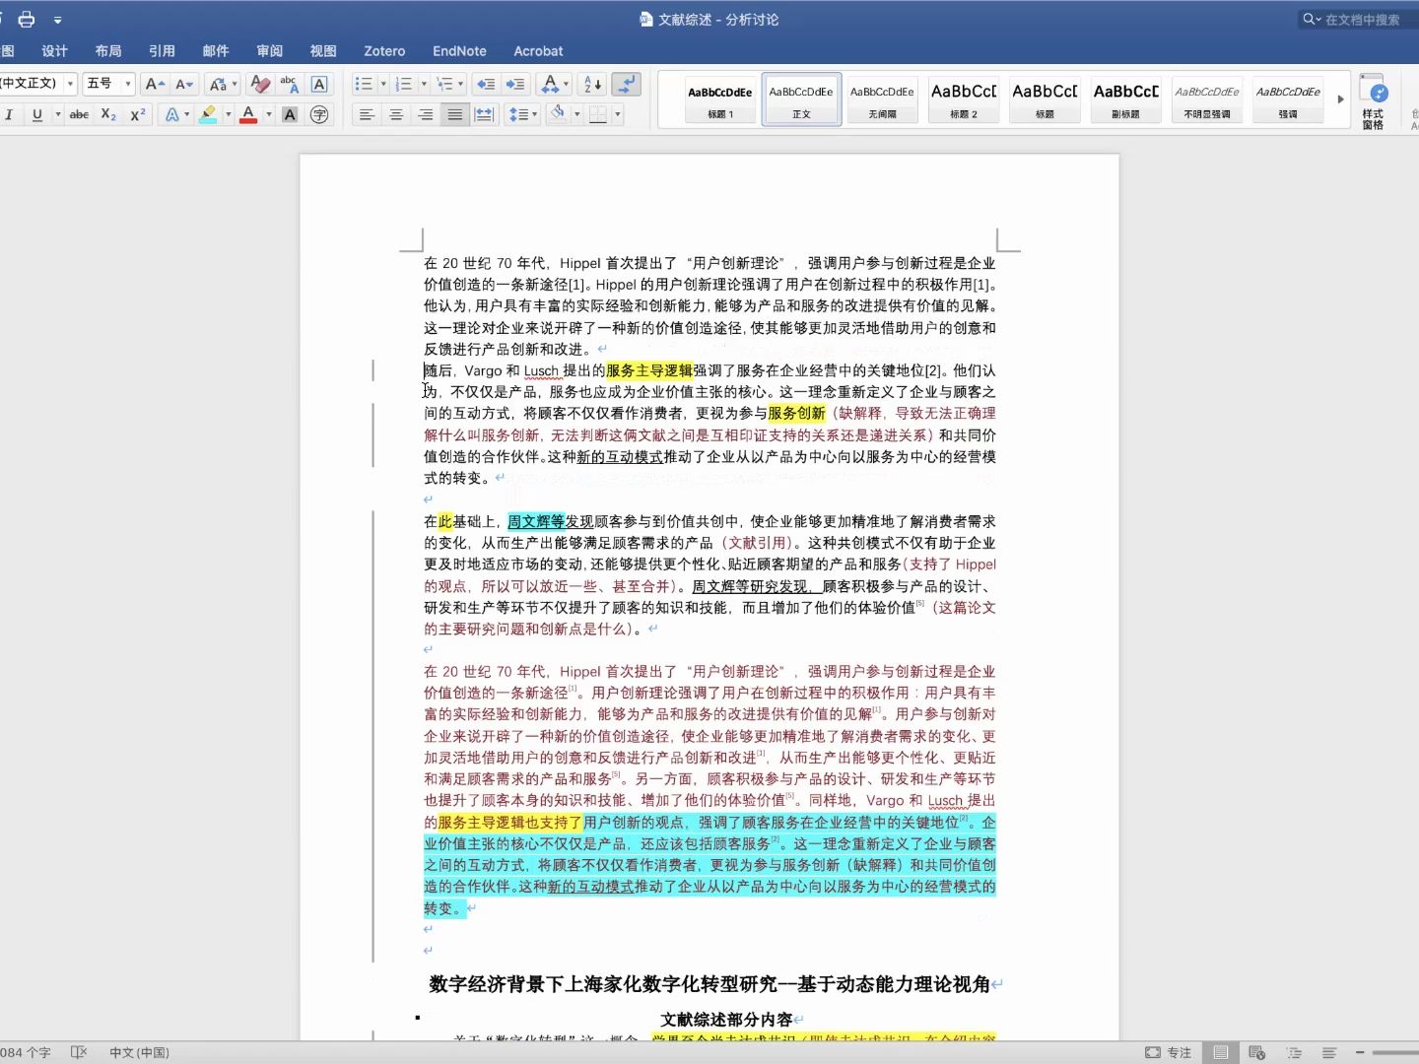Screen dimensions: 1419x1064
Task: Open the change case (Aa) dropdown
Action: tap(224, 84)
